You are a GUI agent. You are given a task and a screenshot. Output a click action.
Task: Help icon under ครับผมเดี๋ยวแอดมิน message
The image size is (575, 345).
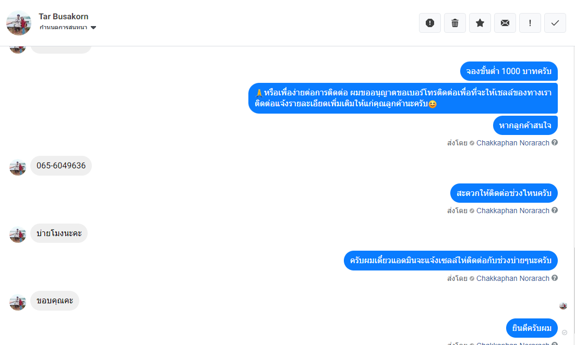(555, 278)
